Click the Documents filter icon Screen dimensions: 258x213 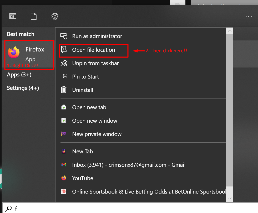pyautogui.click(x=34, y=16)
